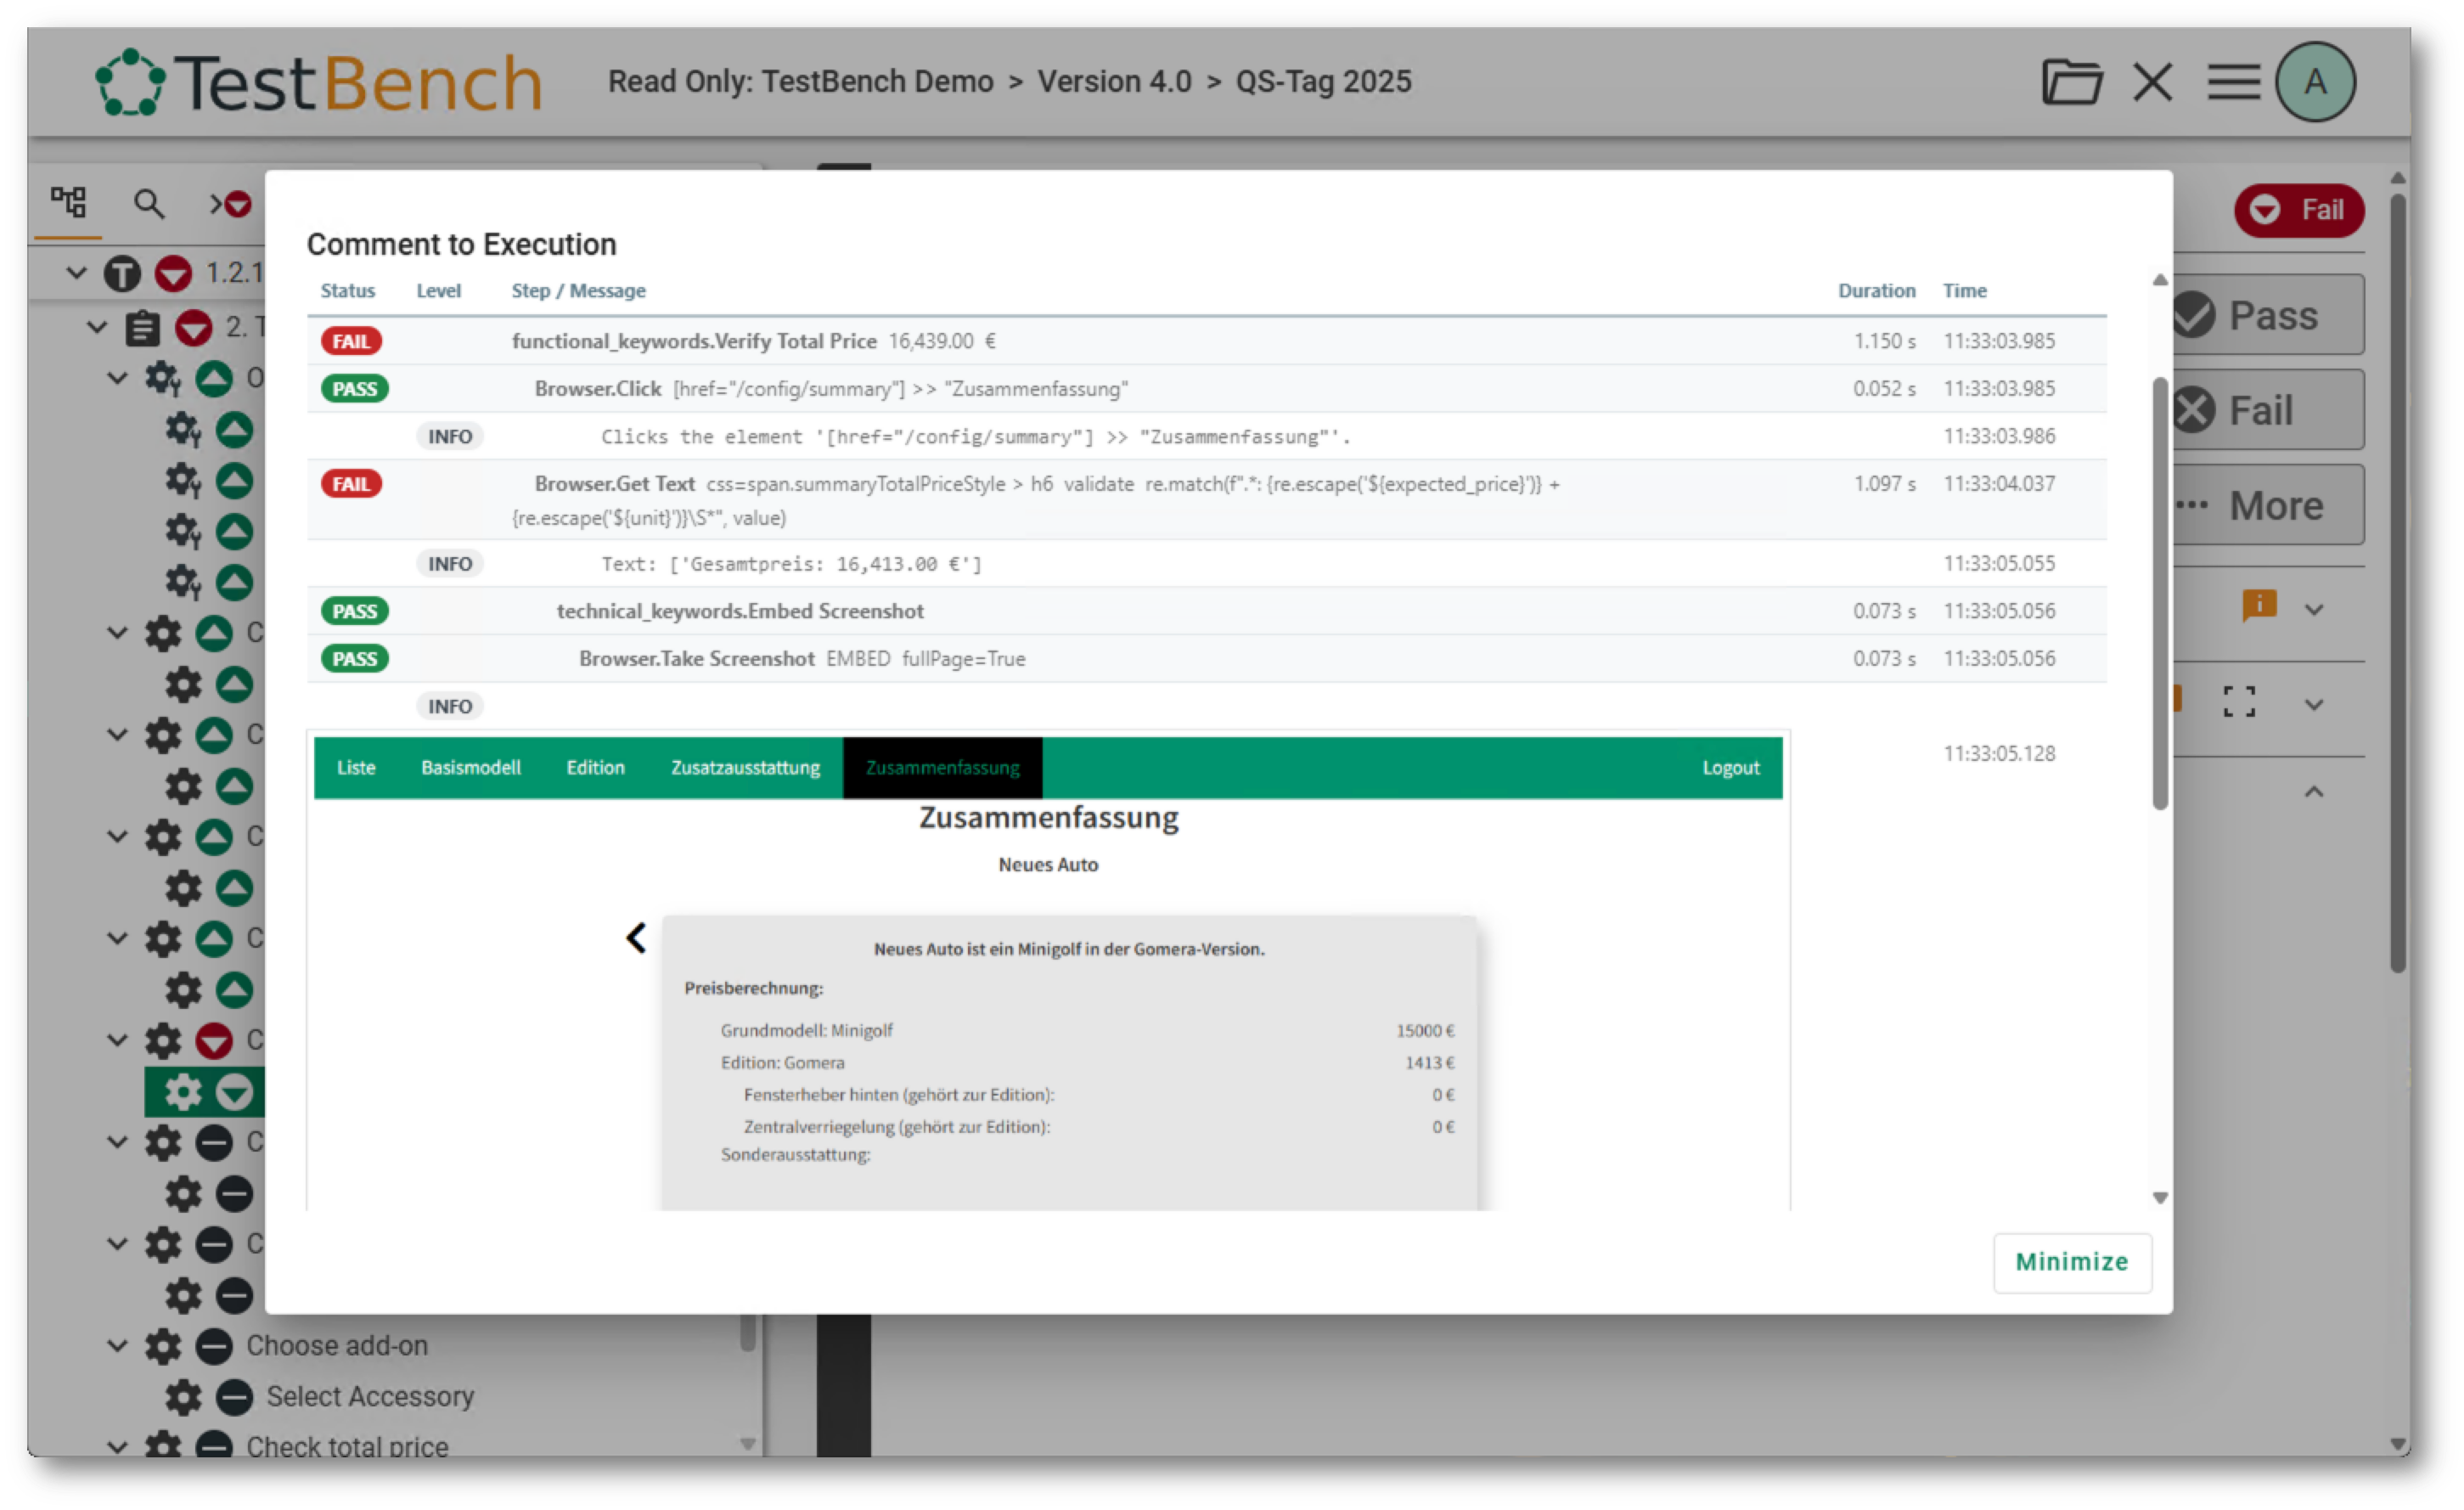Click the 1.150 s duration value
This screenshot has height=1510, width=2464.
[x=1884, y=341]
